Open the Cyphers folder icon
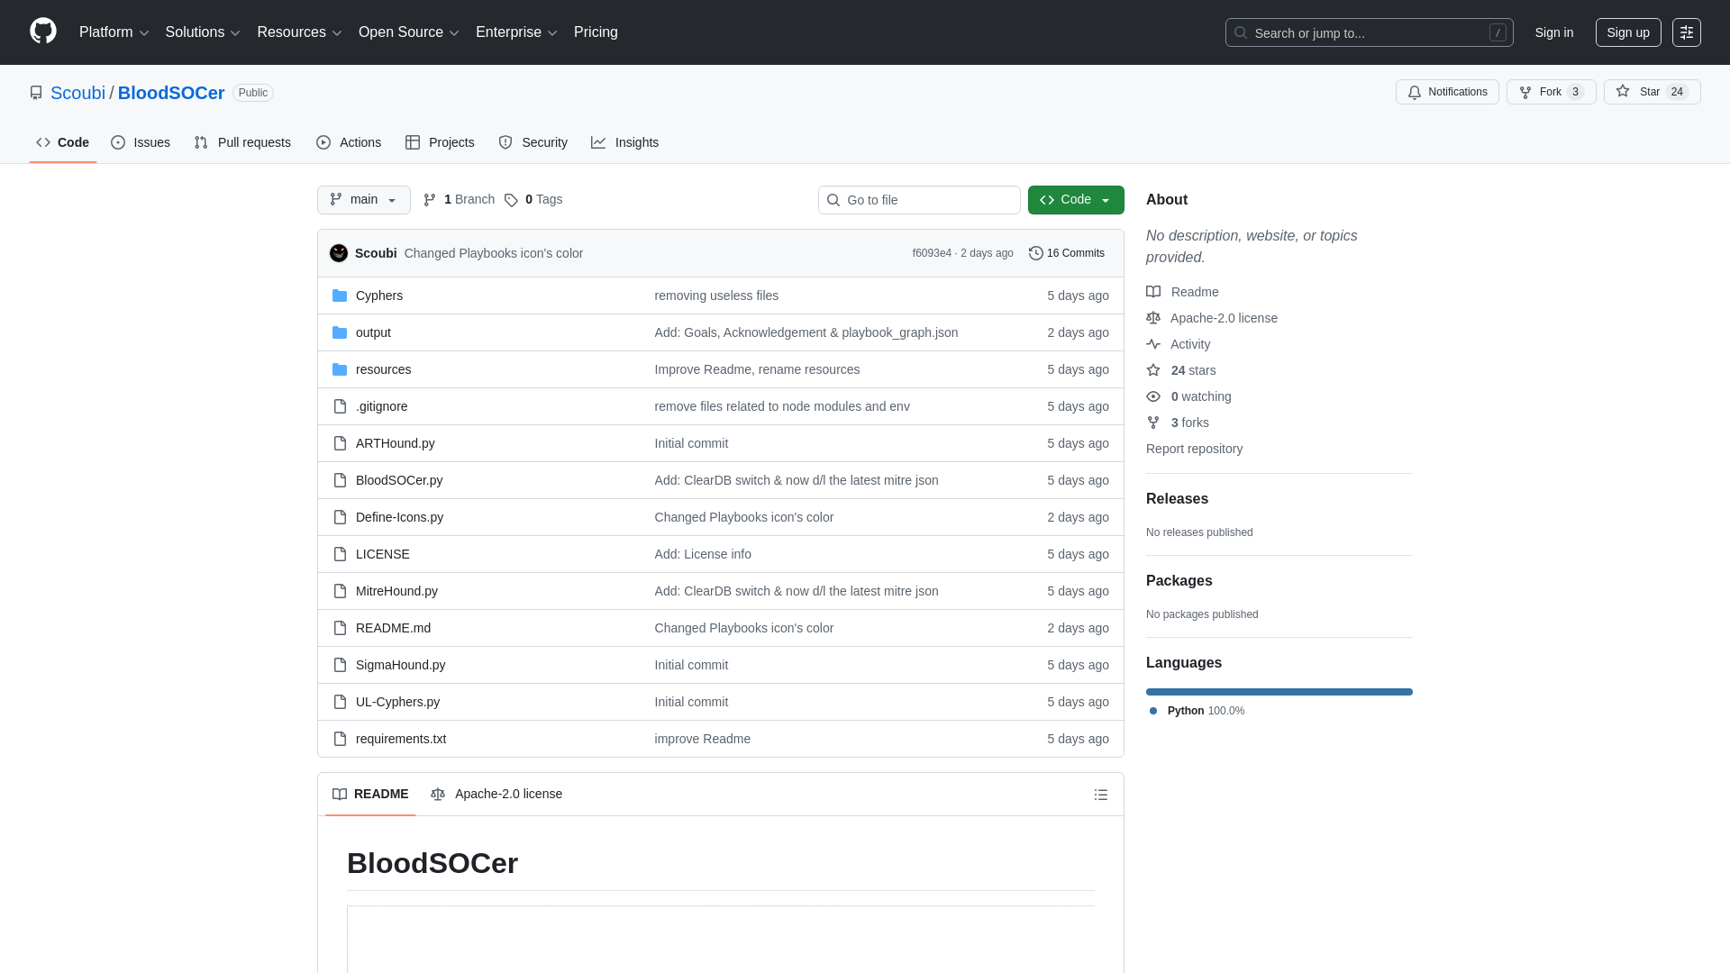 tap(340, 295)
